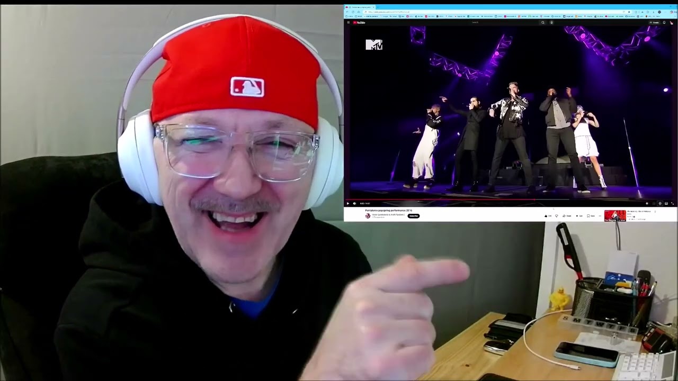This screenshot has height=381, width=678.
Task: Open the recommended video thumbnail
Action: (x=615, y=216)
